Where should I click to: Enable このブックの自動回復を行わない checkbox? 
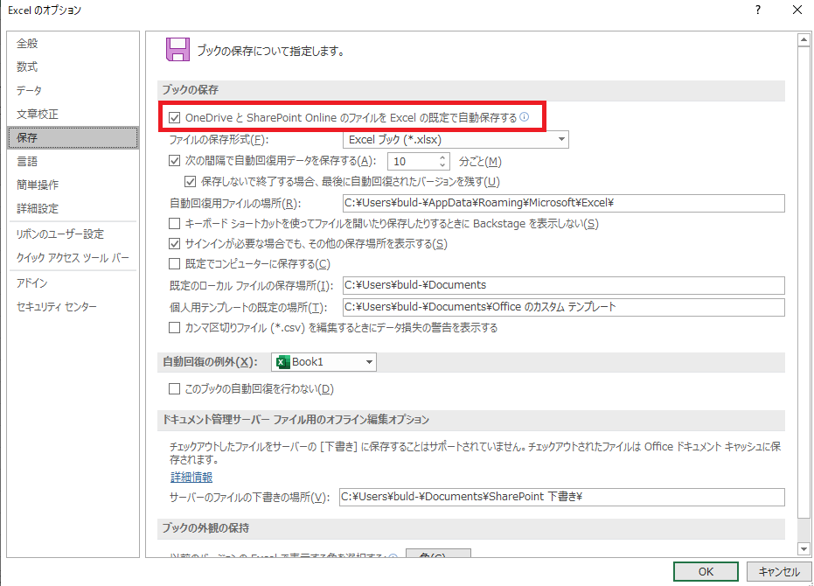(x=175, y=388)
